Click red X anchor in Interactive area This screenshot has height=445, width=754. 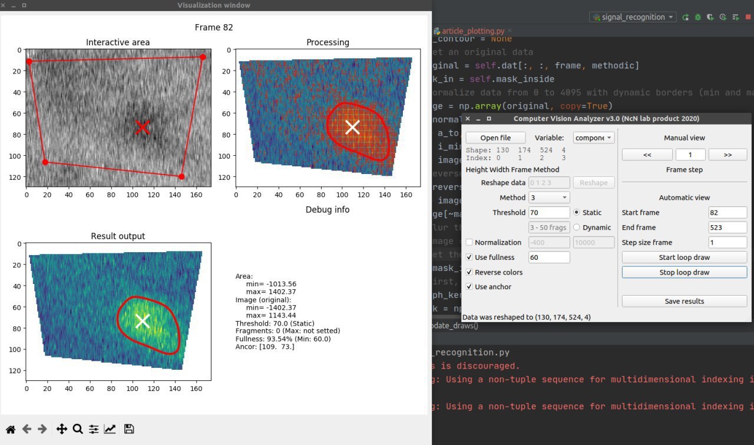pos(142,127)
